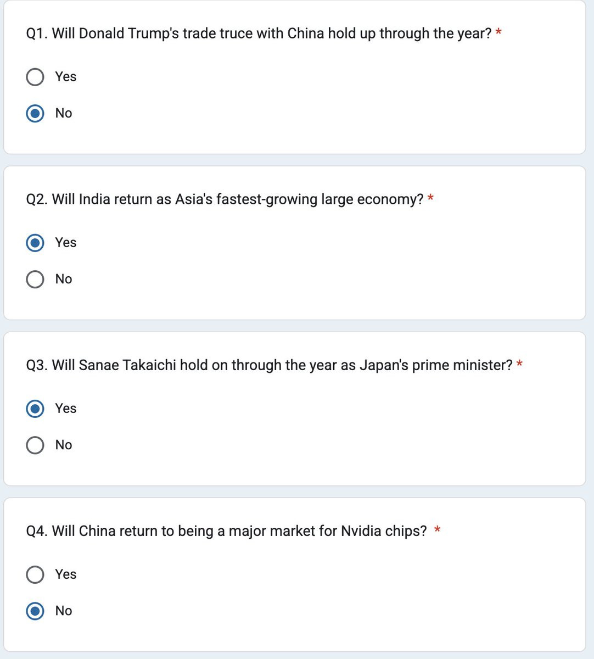Click the red required asterisk on Q4

(438, 530)
